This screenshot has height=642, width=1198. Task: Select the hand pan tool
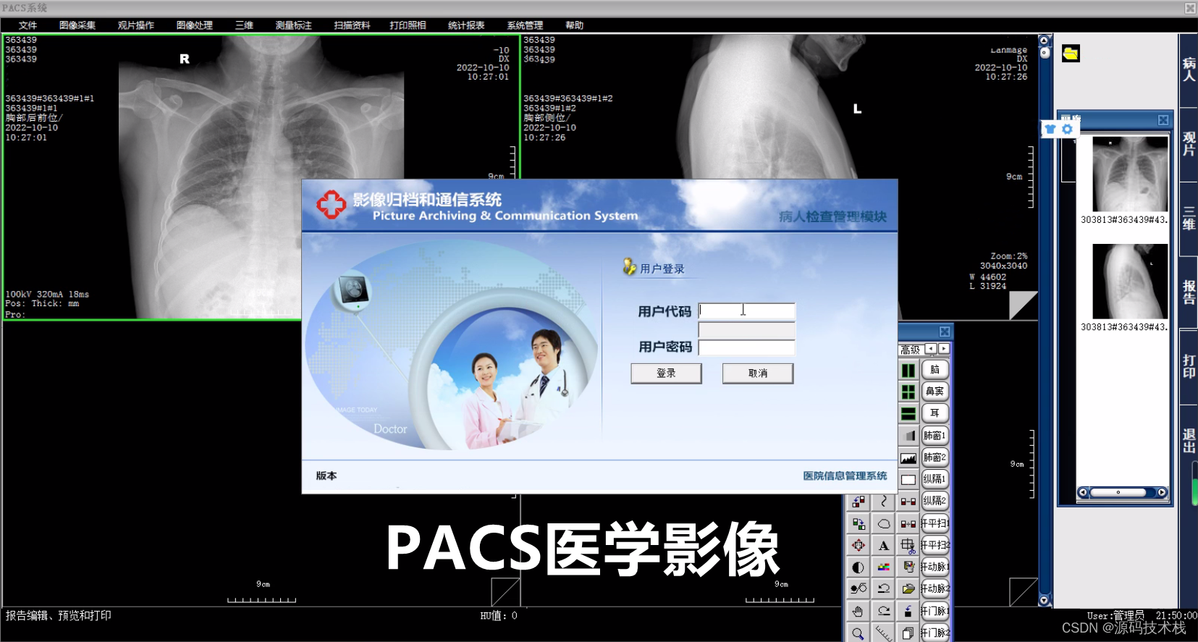click(859, 611)
